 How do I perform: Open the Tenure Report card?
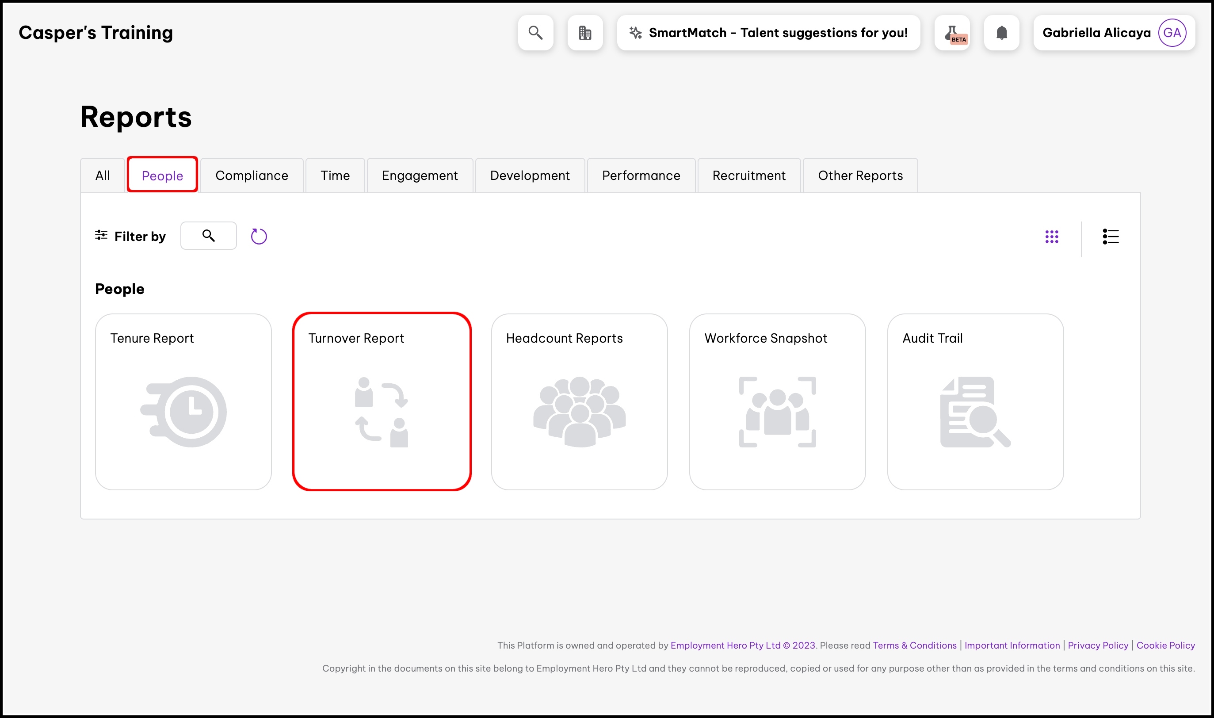pos(183,401)
